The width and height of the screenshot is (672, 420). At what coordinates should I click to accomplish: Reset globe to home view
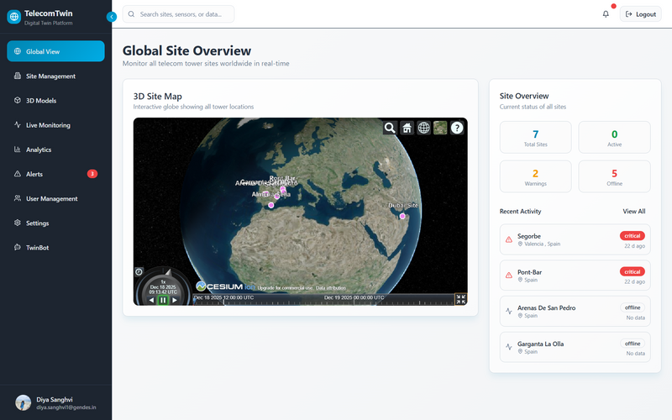(407, 128)
